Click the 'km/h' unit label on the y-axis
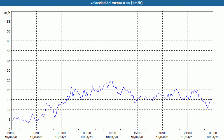The height and width of the screenshot is (140, 224). [7, 13]
